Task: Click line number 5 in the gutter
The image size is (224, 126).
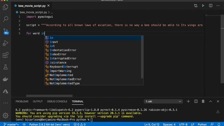Action: tap(19, 33)
